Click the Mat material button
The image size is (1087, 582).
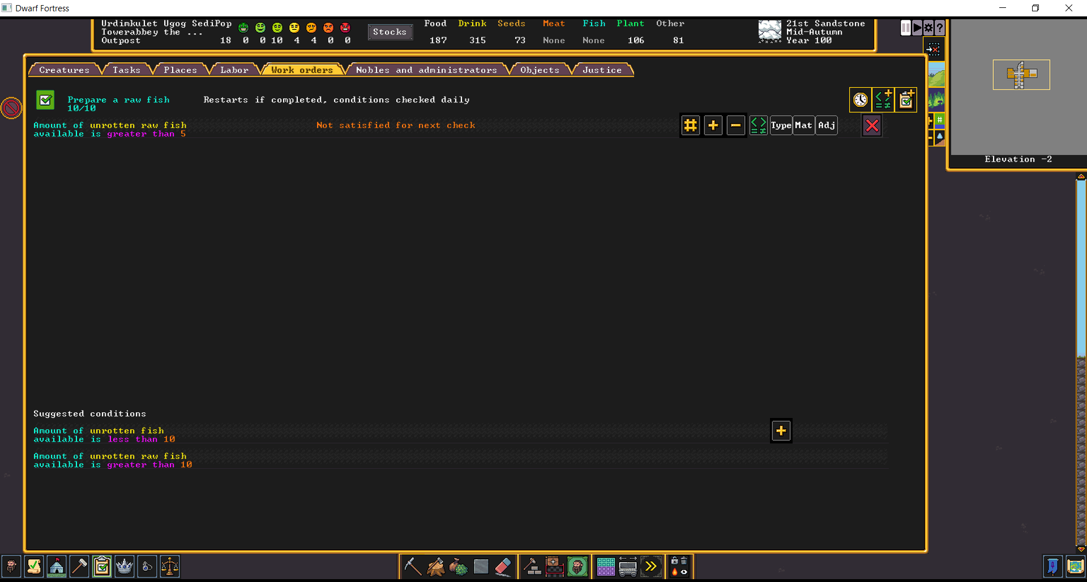(x=804, y=126)
